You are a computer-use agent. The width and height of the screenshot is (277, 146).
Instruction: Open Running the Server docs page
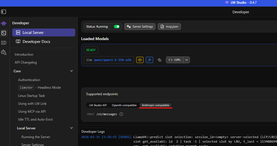36,137
